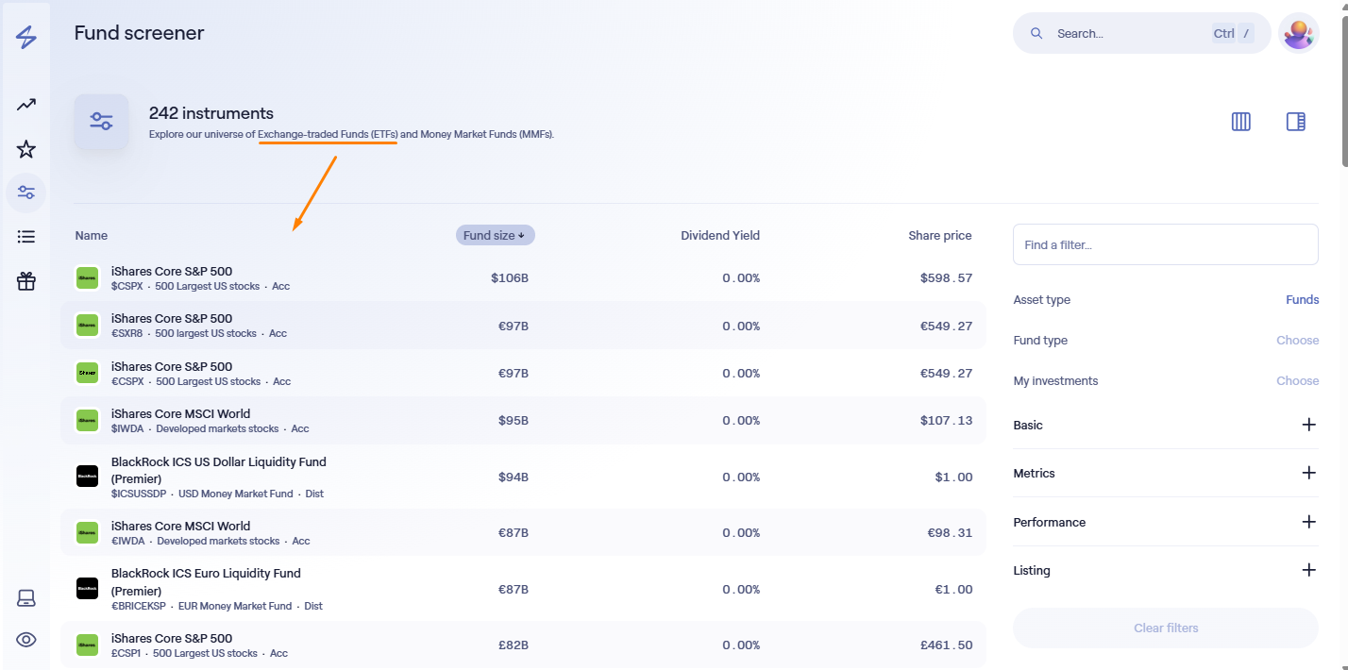Open the trending chart sidebar icon

tap(26, 105)
